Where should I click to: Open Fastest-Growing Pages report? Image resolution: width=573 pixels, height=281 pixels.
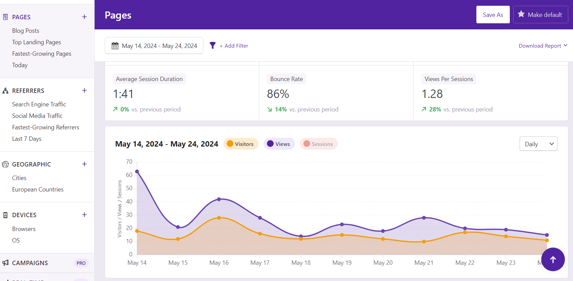pos(42,54)
